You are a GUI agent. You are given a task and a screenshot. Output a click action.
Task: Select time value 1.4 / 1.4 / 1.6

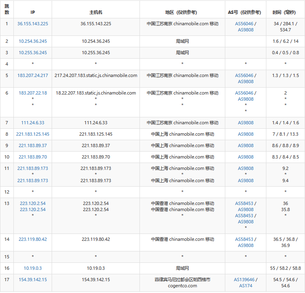[285, 123]
